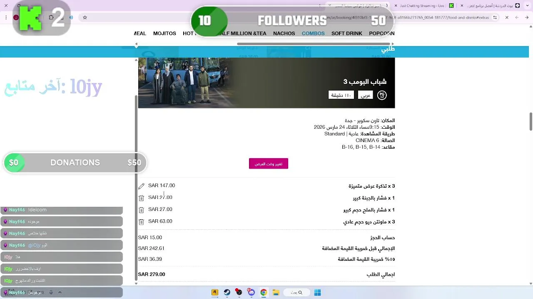Screen dimensions: 533x299
Task: Click the microphone icon in system tray
Action: pos(51,292)
